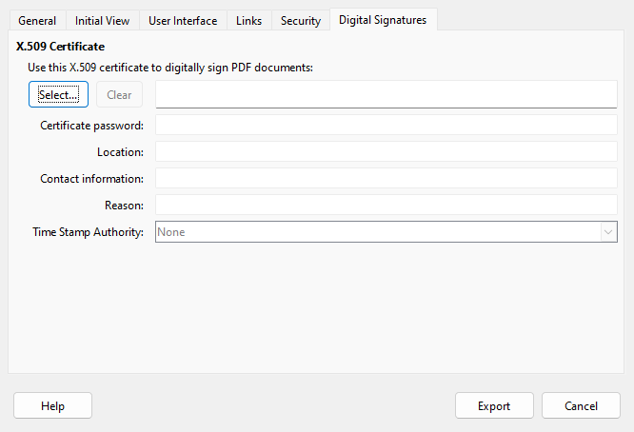Image resolution: width=634 pixels, height=432 pixels.
Task: Focus the Certificate password field
Action: [386, 125]
